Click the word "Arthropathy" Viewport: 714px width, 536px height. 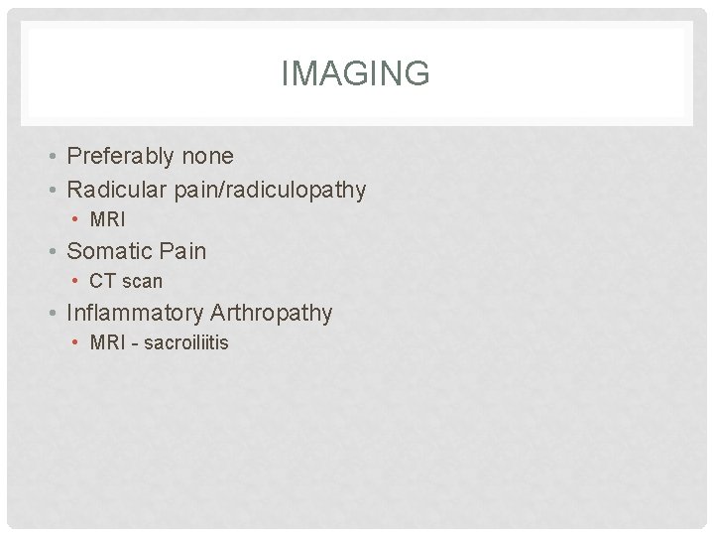(271, 313)
